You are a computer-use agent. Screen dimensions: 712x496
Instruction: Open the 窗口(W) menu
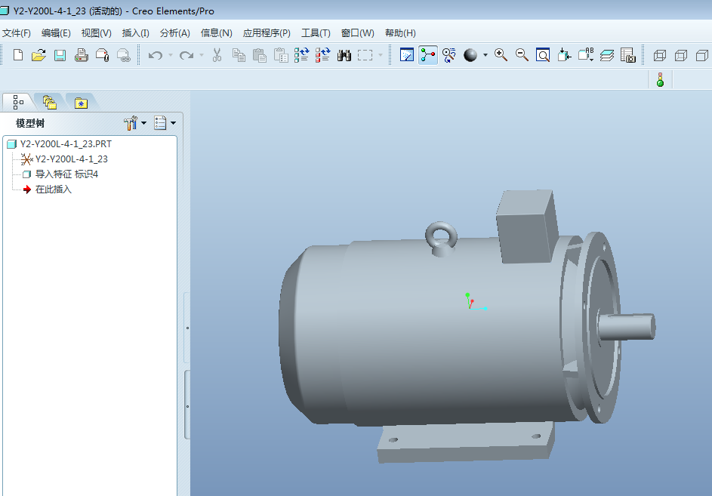pyautogui.click(x=358, y=33)
